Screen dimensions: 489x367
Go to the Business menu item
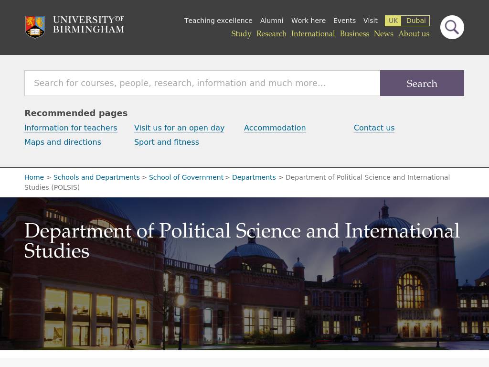tap(354, 34)
